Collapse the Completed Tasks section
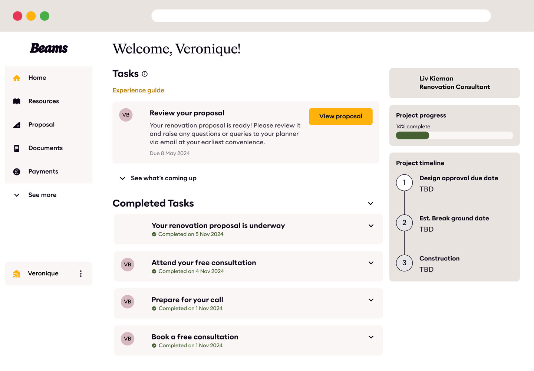 pyautogui.click(x=370, y=204)
